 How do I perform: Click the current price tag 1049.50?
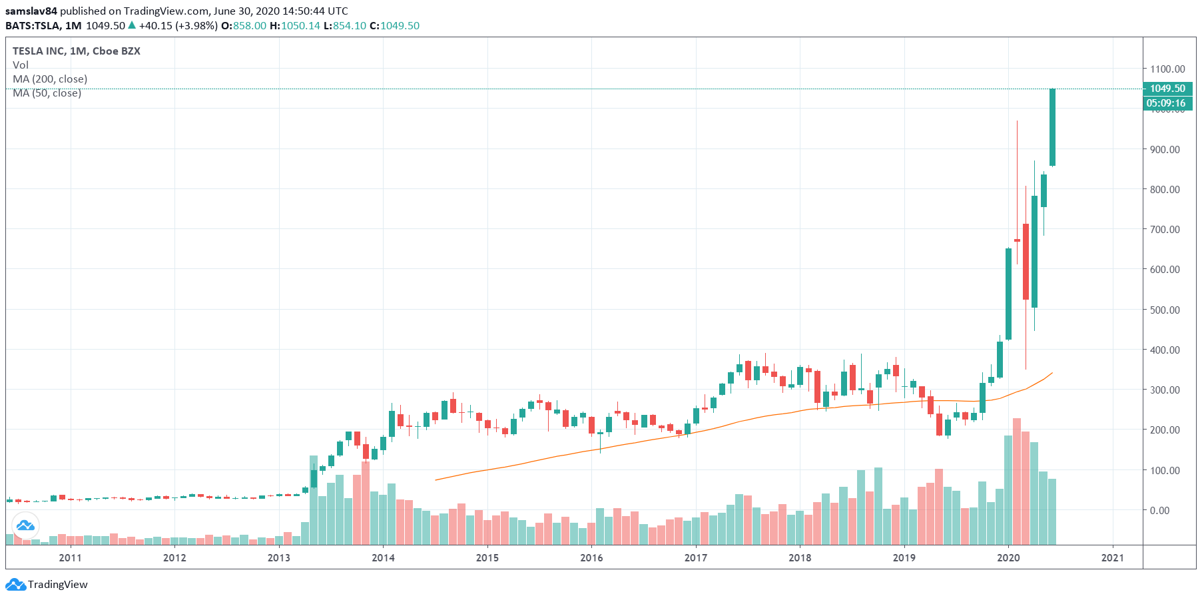pyautogui.click(x=1167, y=89)
